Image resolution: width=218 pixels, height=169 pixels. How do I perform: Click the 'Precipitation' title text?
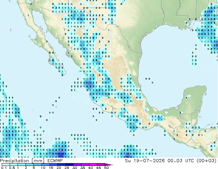14,161
